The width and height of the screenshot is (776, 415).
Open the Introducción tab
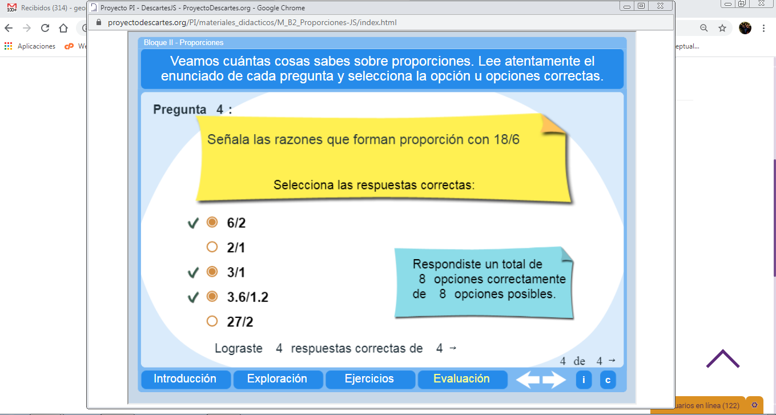(186, 379)
